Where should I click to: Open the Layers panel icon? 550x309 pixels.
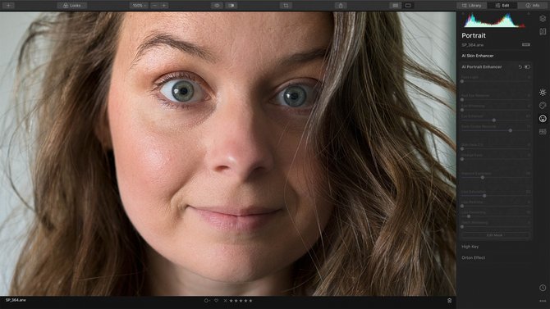coord(543,19)
